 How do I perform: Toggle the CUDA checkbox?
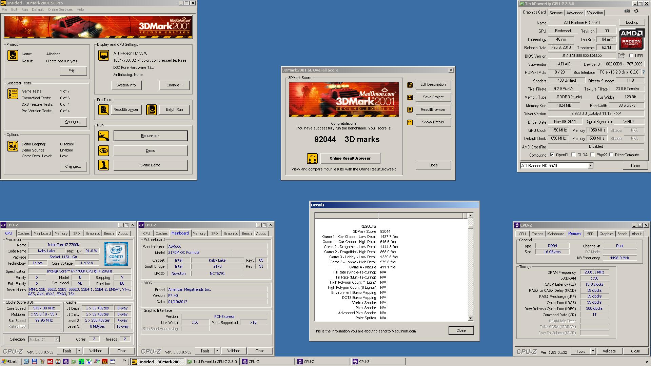coord(573,155)
